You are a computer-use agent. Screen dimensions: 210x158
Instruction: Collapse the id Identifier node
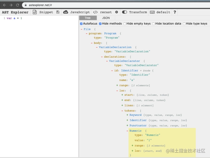point(112,71)
